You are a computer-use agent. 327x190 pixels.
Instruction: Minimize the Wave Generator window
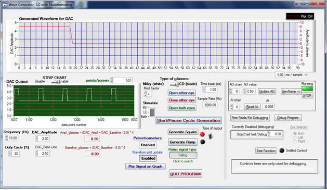pyautogui.click(x=299, y=4)
